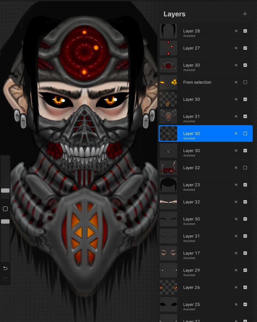
Task: Open blend mode N for From selection
Action: point(236,82)
